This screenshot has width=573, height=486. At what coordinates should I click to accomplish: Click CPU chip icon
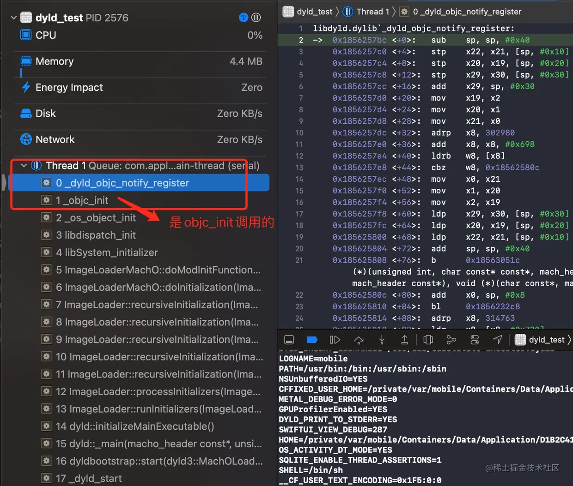coord(26,35)
